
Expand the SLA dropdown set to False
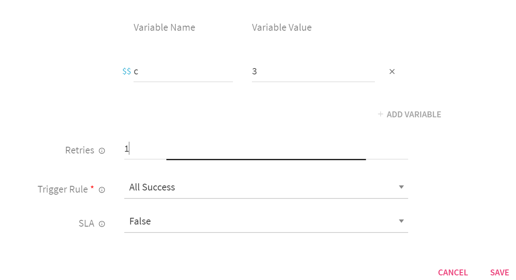pyautogui.click(x=261, y=222)
